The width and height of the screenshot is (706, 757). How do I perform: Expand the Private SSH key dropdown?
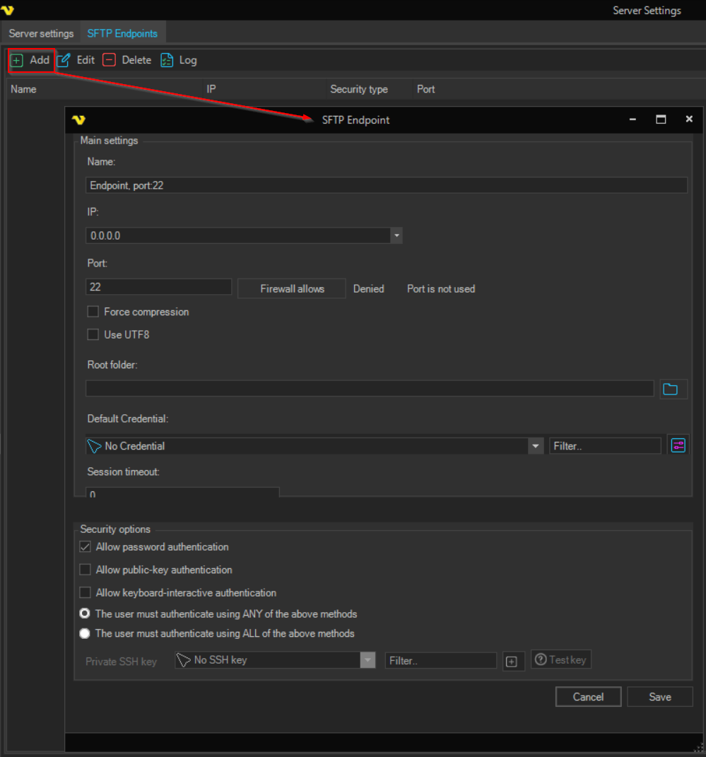click(367, 660)
